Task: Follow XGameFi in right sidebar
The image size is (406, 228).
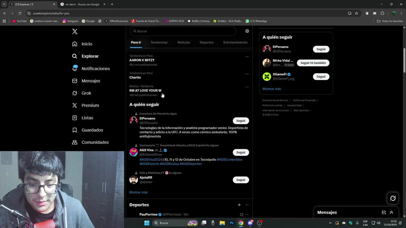Action: coord(321,77)
